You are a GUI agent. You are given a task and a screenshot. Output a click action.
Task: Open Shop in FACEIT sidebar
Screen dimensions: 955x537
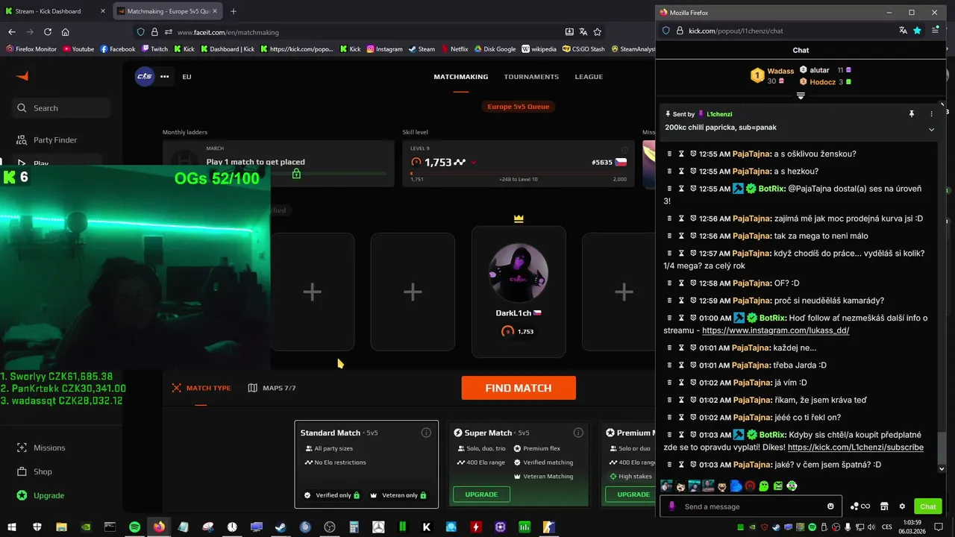click(x=43, y=471)
